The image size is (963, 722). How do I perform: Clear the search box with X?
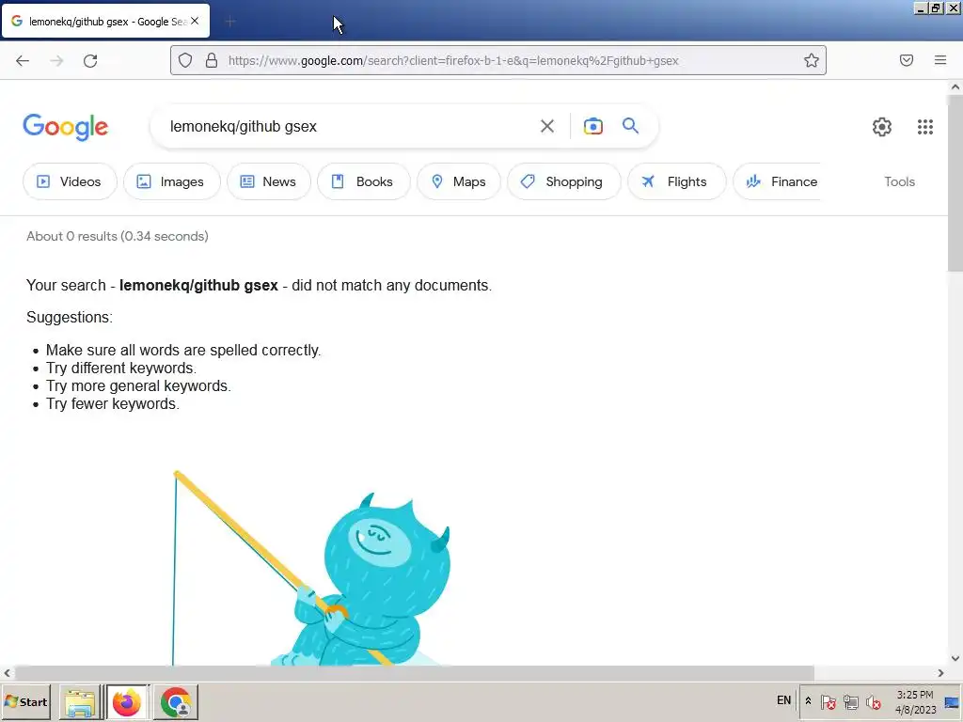(x=546, y=126)
